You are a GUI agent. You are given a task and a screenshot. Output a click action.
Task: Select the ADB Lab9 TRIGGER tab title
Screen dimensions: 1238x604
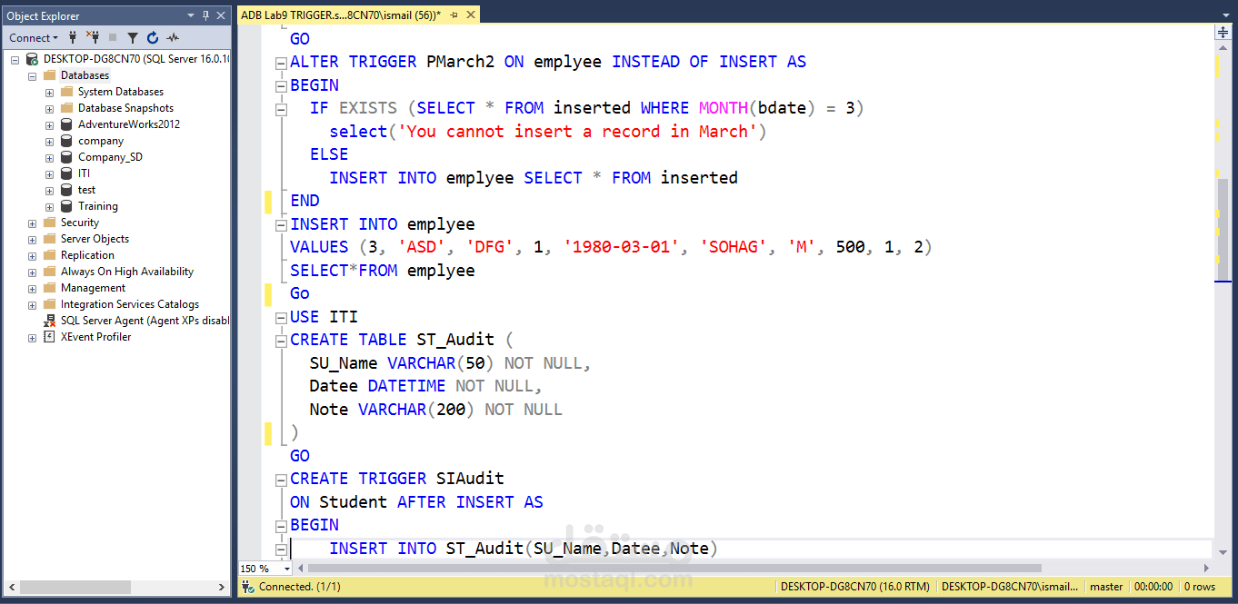[341, 15]
